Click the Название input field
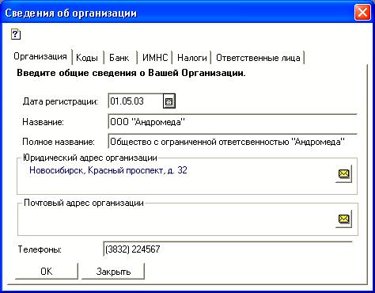Viewport: 375px width, 293px height. click(233, 122)
